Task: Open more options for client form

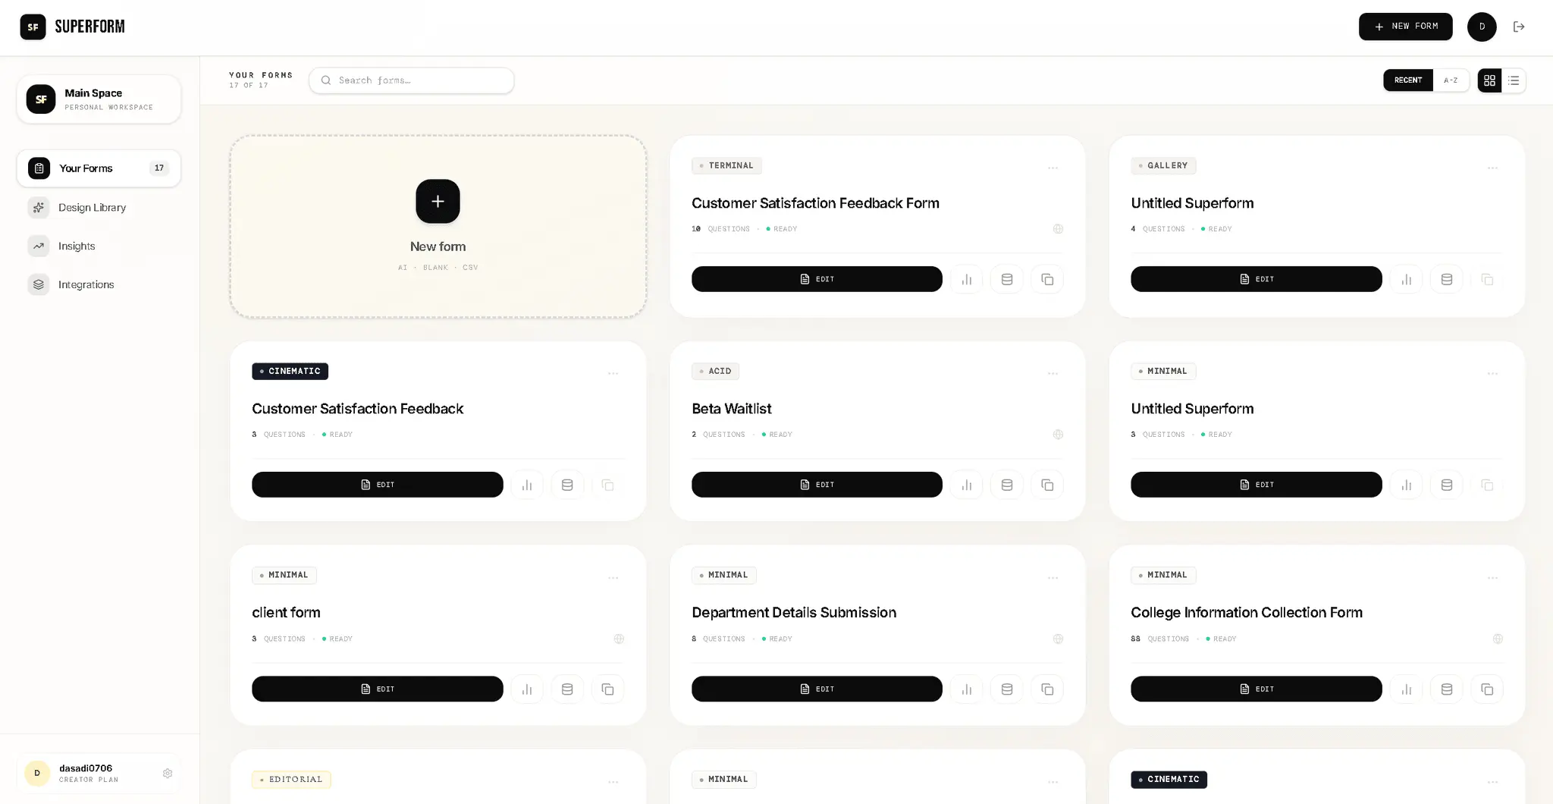Action: point(613,578)
